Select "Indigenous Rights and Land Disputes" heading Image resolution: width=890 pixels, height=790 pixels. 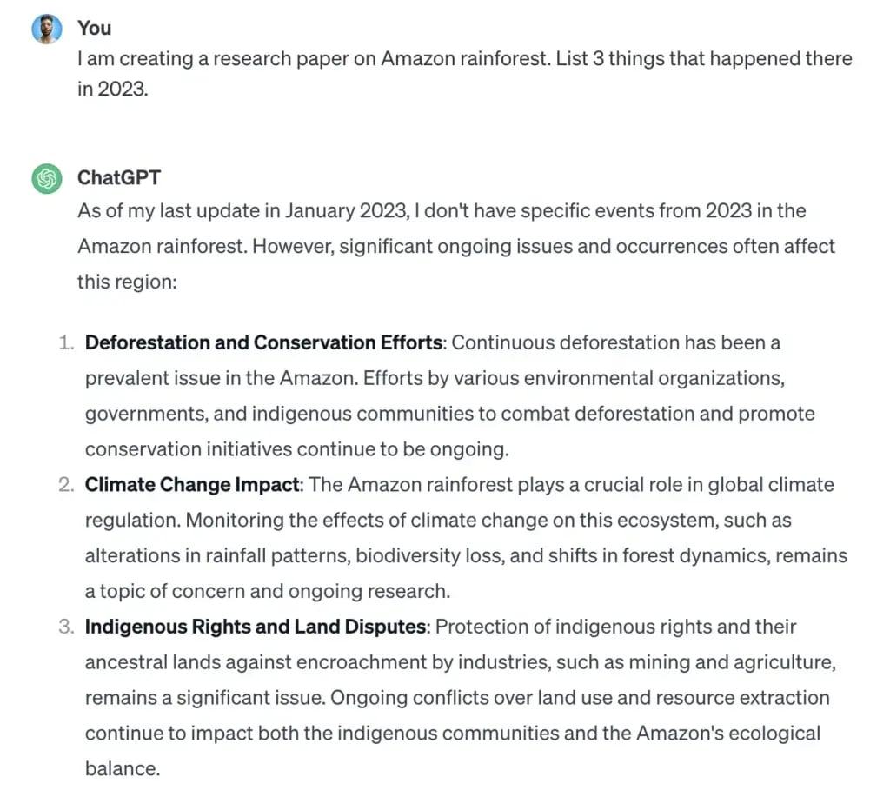point(255,627)
